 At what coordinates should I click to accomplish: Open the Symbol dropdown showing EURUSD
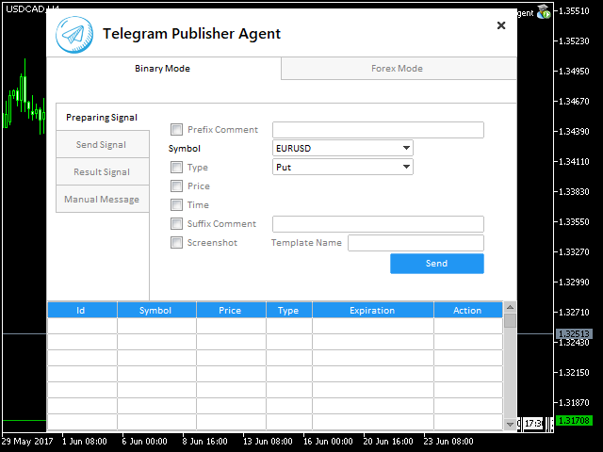[x=343, y=148]
